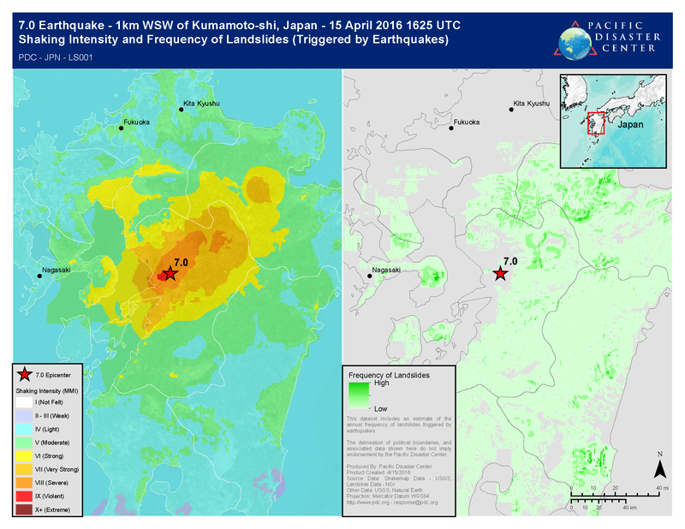Click the Nagasaki city dot on right map
This screenshot has width=685, height=529.
pyautogui.click(x=366, y=276)
